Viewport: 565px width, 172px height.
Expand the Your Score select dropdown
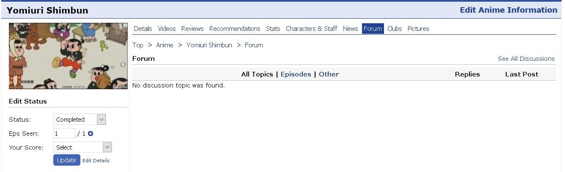pyautogui.click(x=82, y=147)
